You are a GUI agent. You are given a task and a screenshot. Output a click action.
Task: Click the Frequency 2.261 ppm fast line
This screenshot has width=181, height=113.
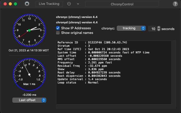click(x=85, y=62)
